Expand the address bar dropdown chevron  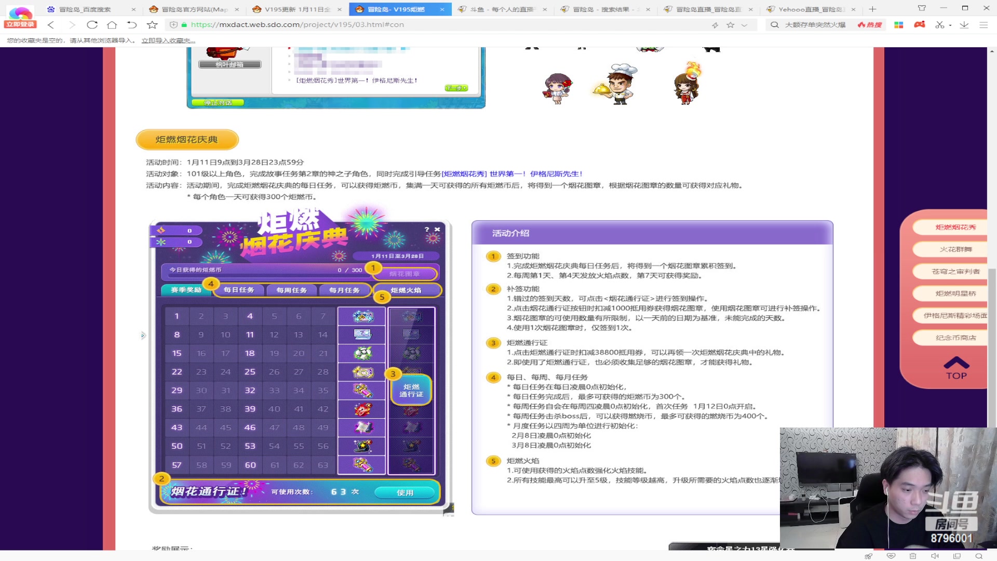pyautogui.click(x=745, y=25)
